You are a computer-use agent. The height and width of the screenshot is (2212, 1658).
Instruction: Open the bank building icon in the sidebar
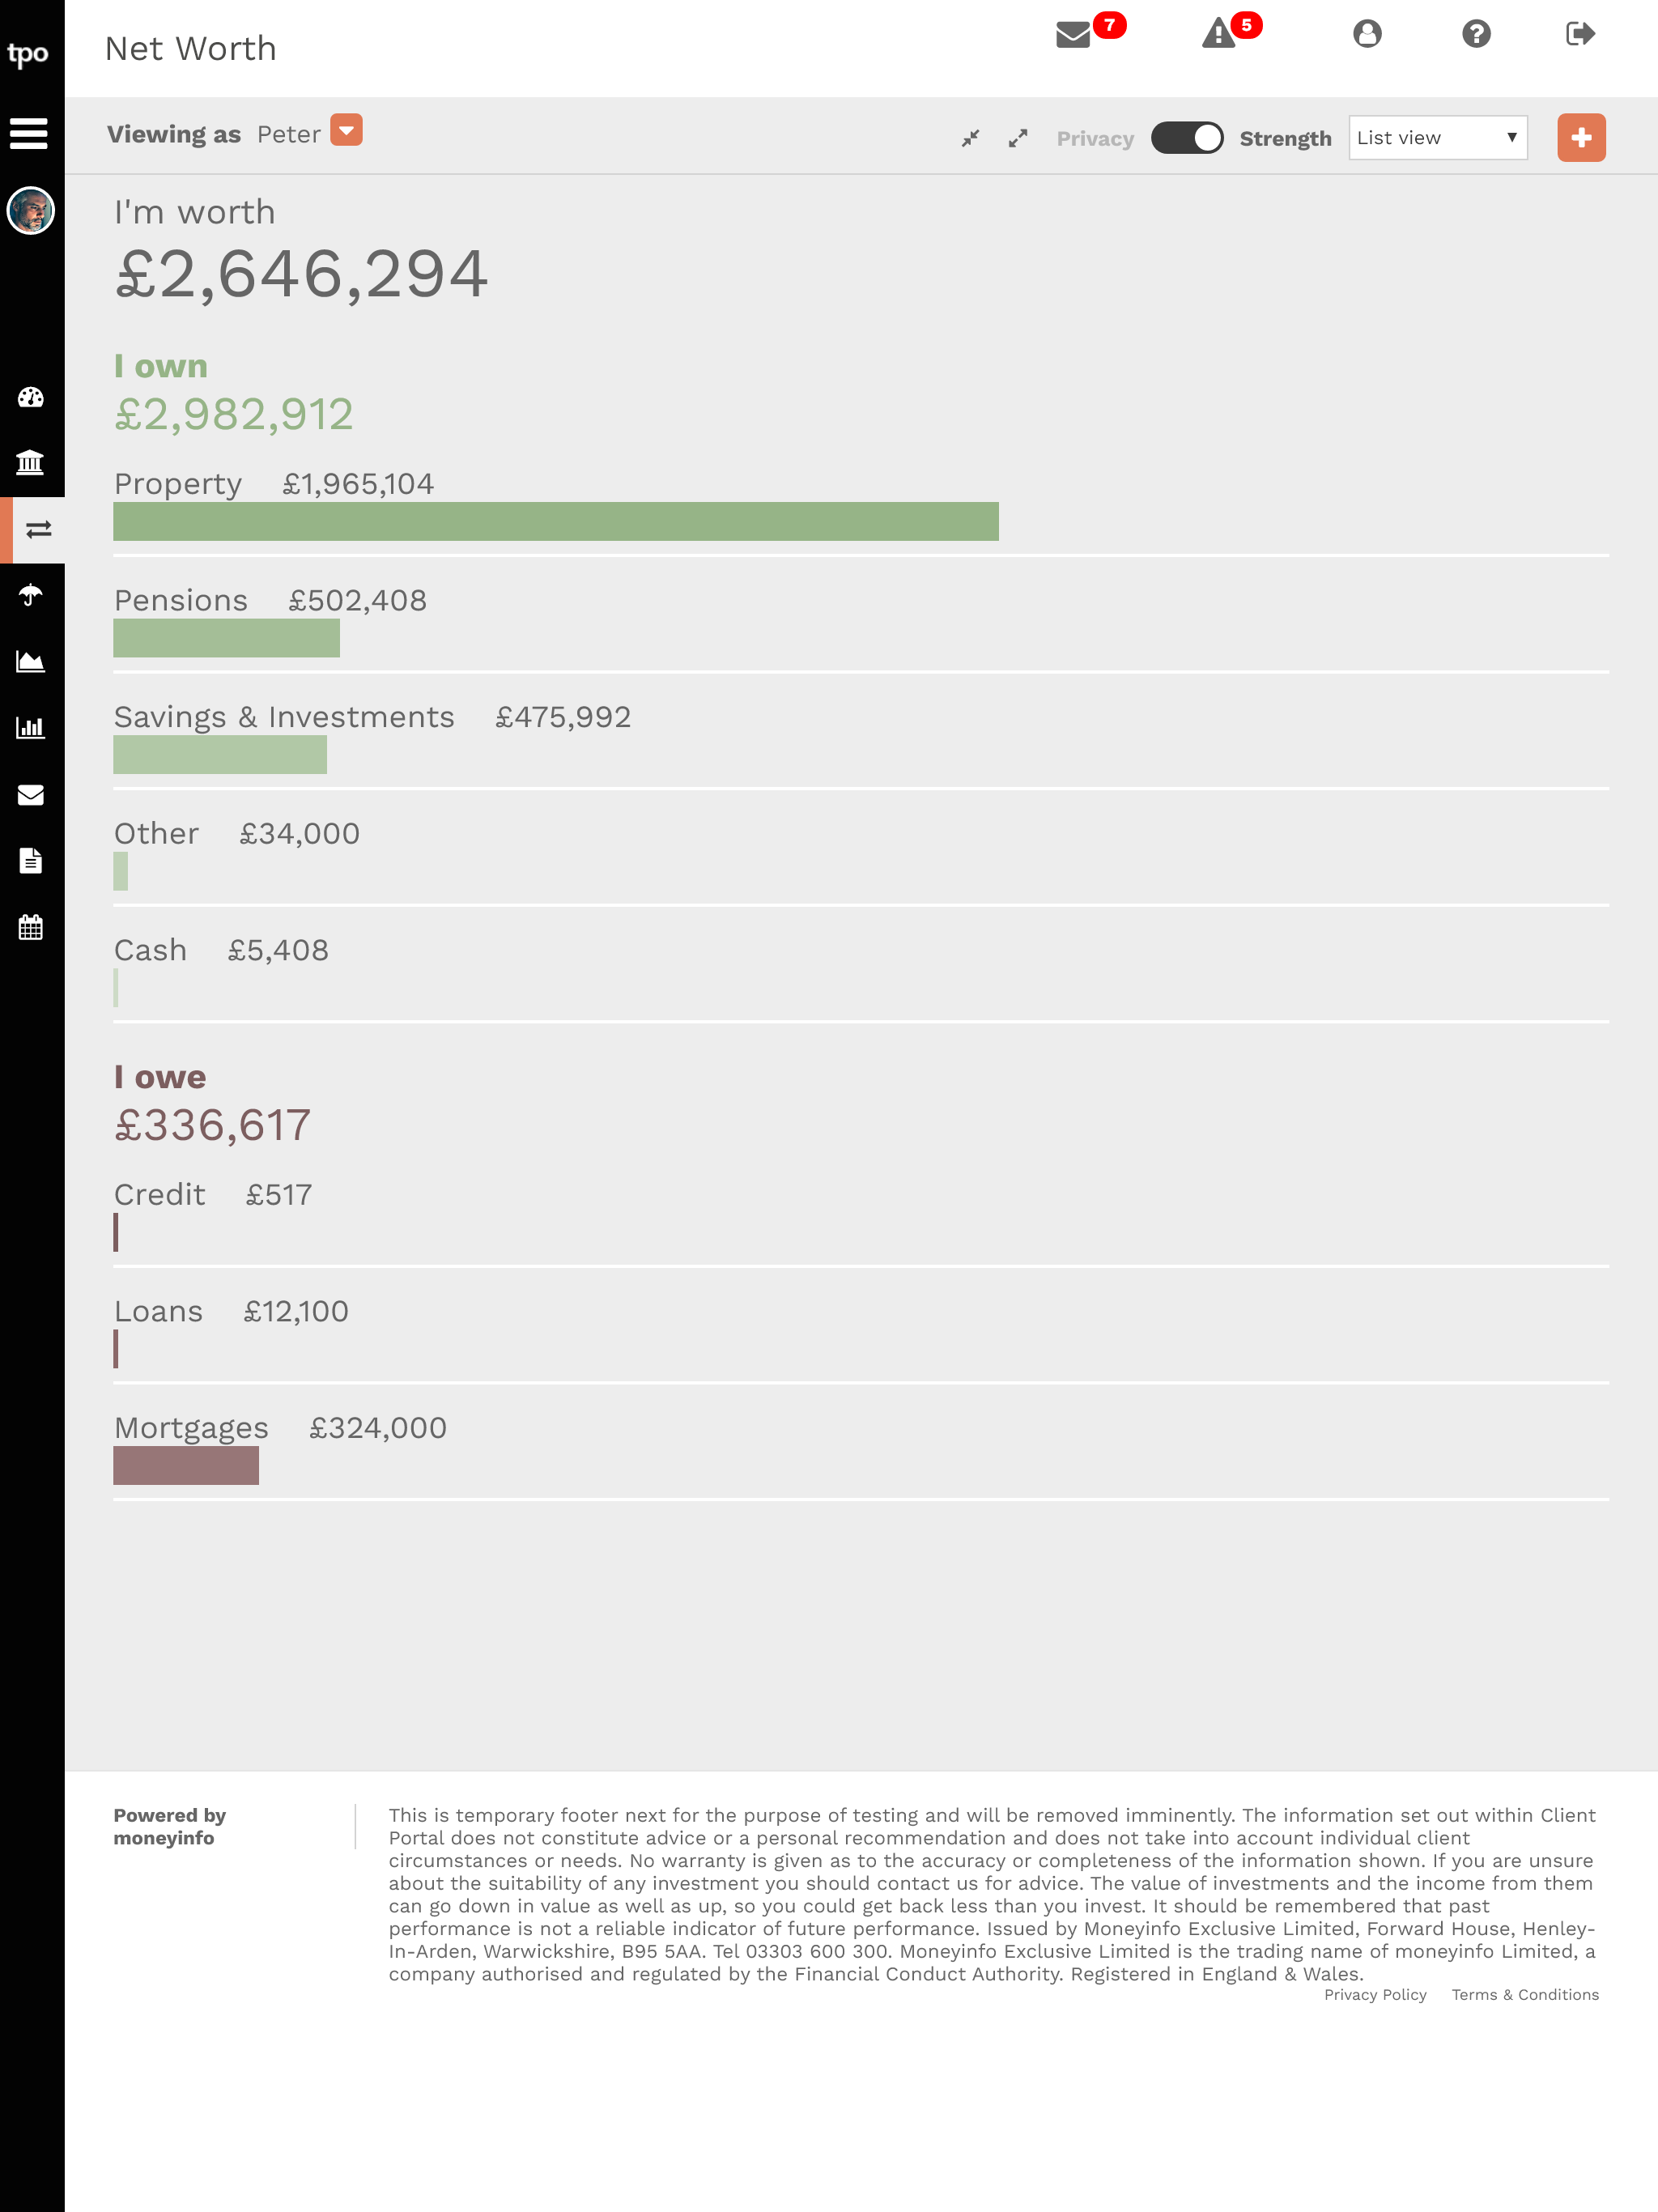point(31,462)
